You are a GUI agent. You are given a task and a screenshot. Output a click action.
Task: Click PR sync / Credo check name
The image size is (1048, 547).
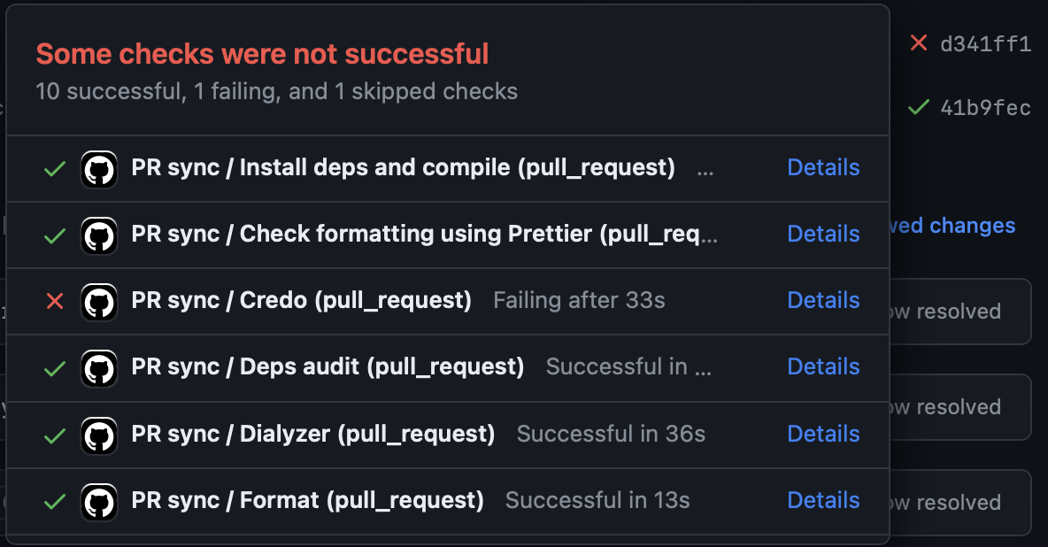pos(301,300)
